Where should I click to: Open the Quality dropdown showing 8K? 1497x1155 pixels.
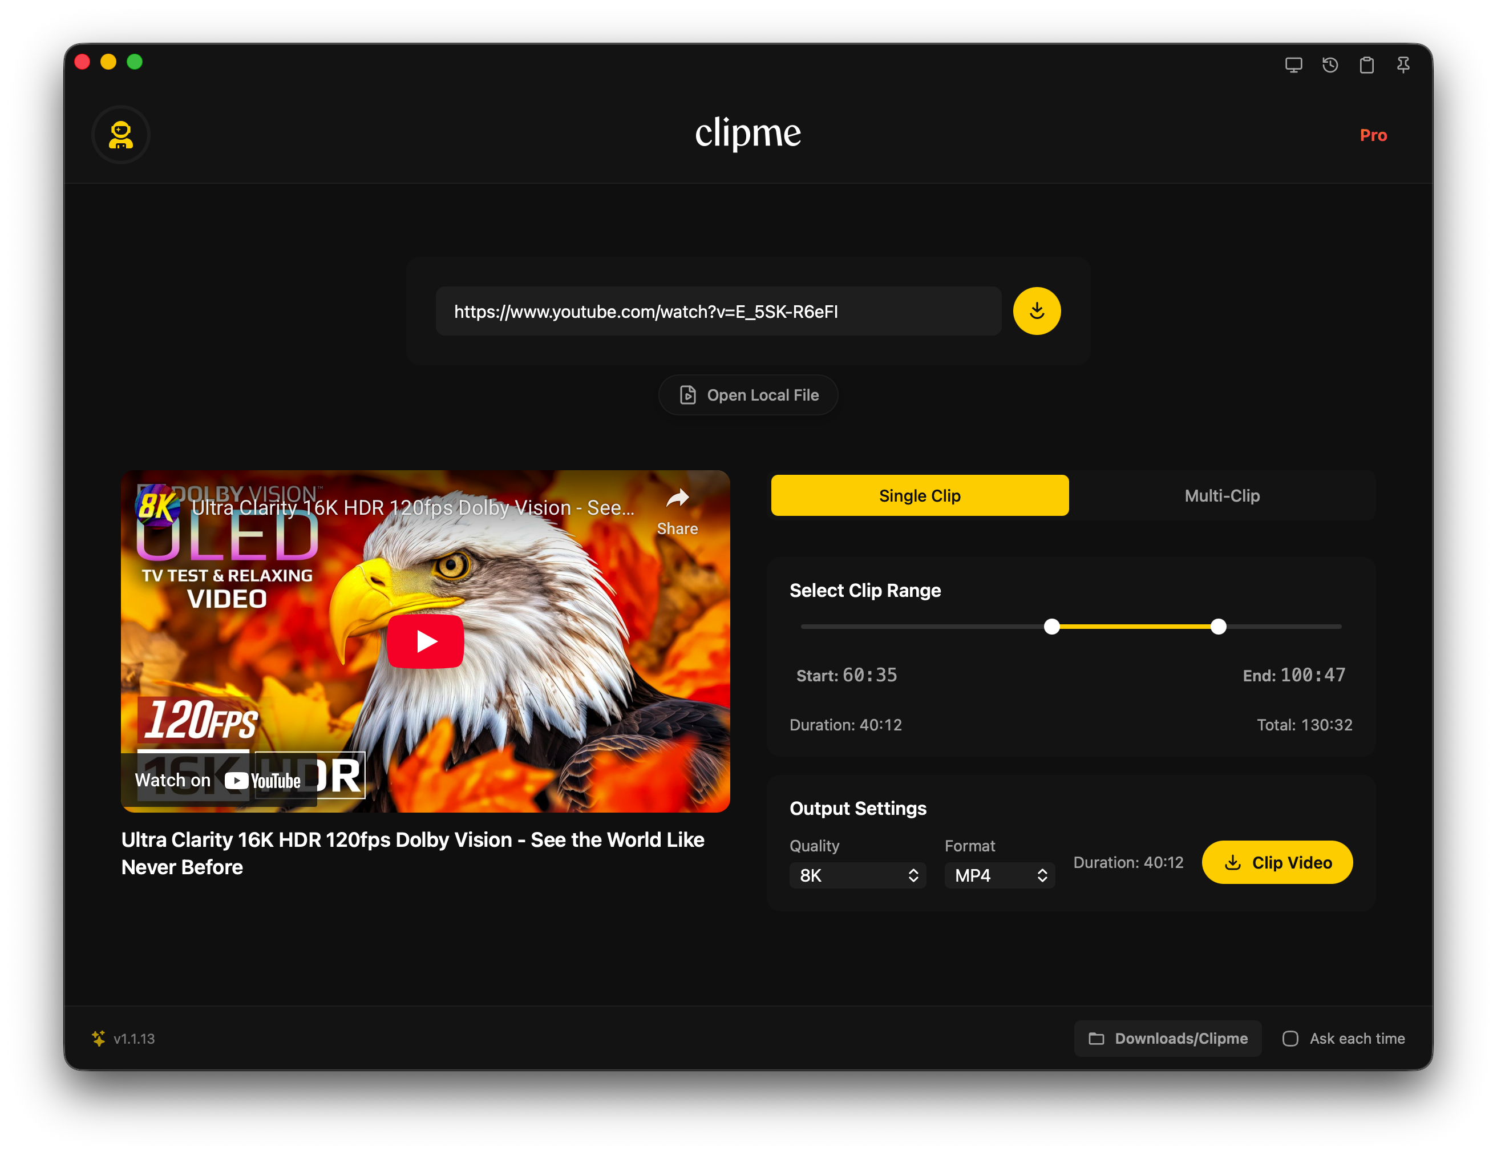tap(857, 875)
